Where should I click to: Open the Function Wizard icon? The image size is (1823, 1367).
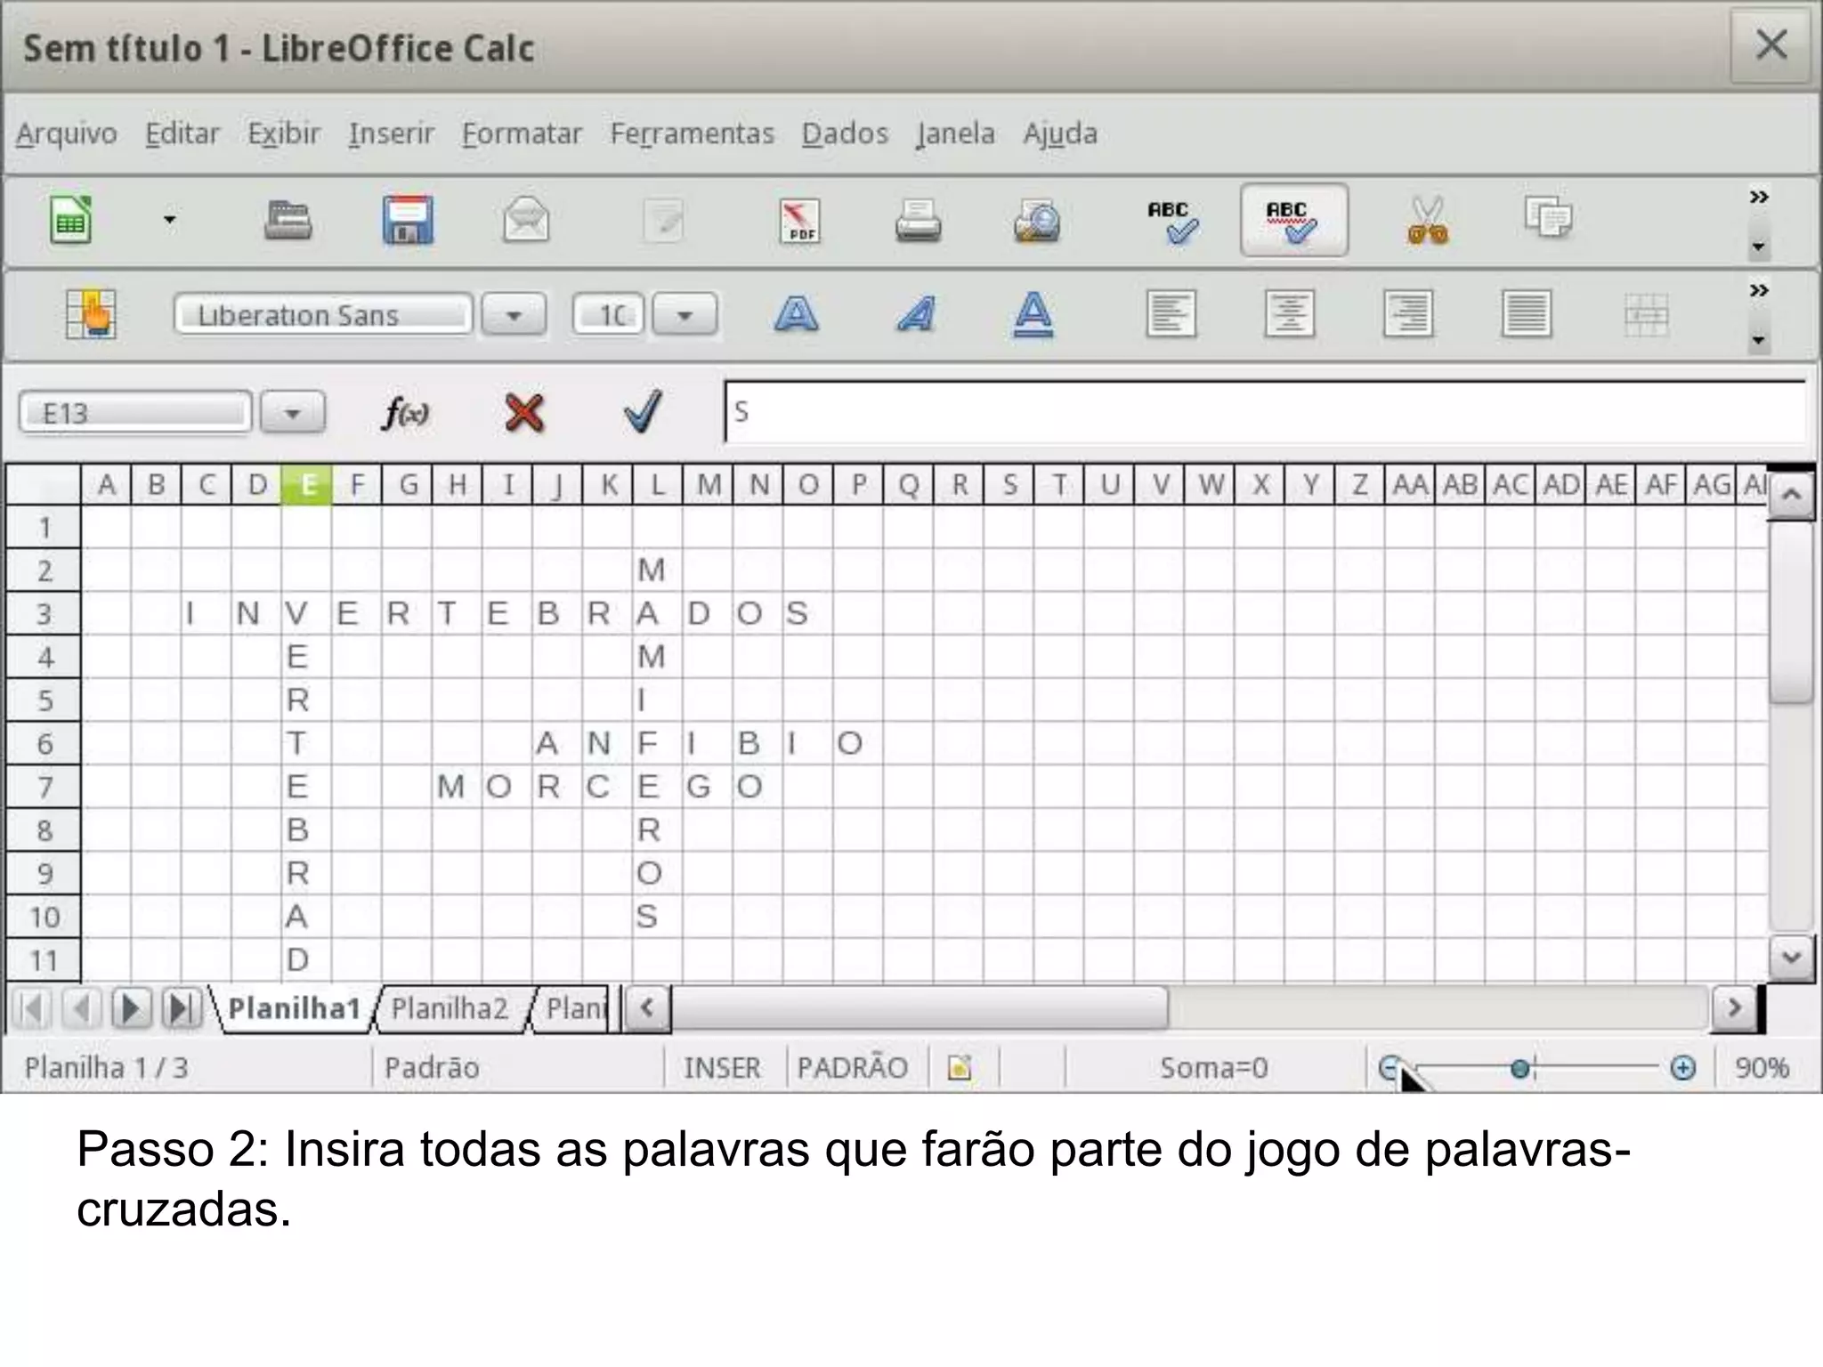405,413
